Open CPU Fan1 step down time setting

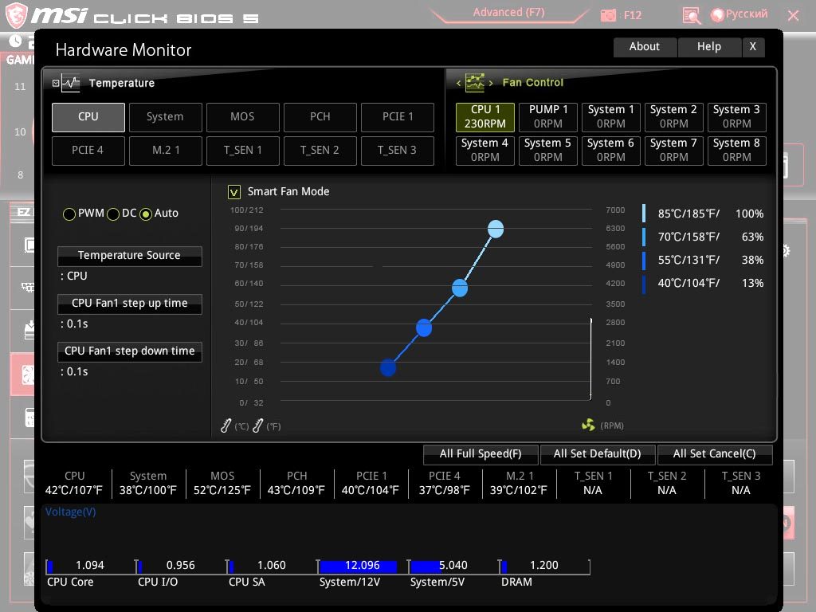130,351
